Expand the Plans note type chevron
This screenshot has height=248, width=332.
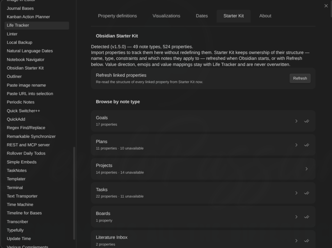[x=296, y=145]
